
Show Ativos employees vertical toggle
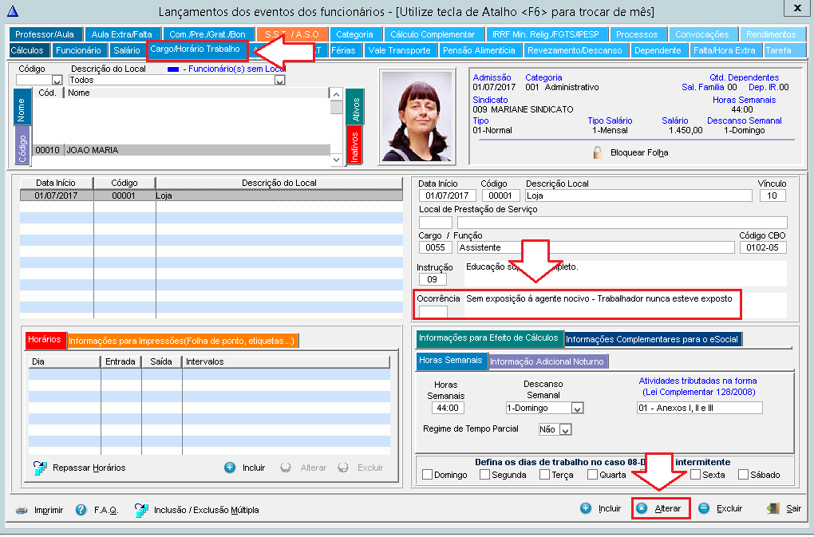354,107
